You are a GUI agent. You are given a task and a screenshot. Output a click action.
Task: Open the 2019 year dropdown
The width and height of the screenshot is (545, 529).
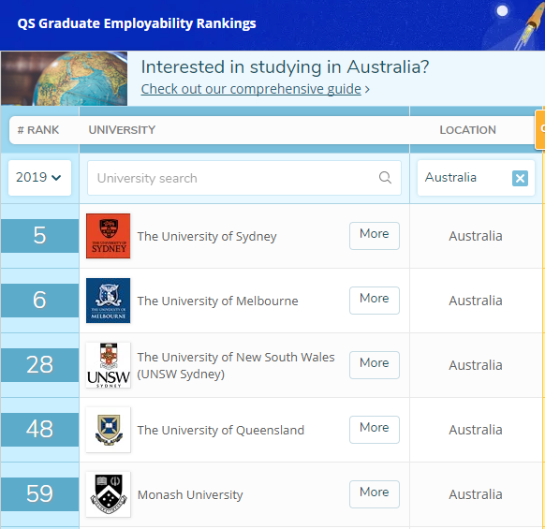pyautogui.click(x=39, y=178)
